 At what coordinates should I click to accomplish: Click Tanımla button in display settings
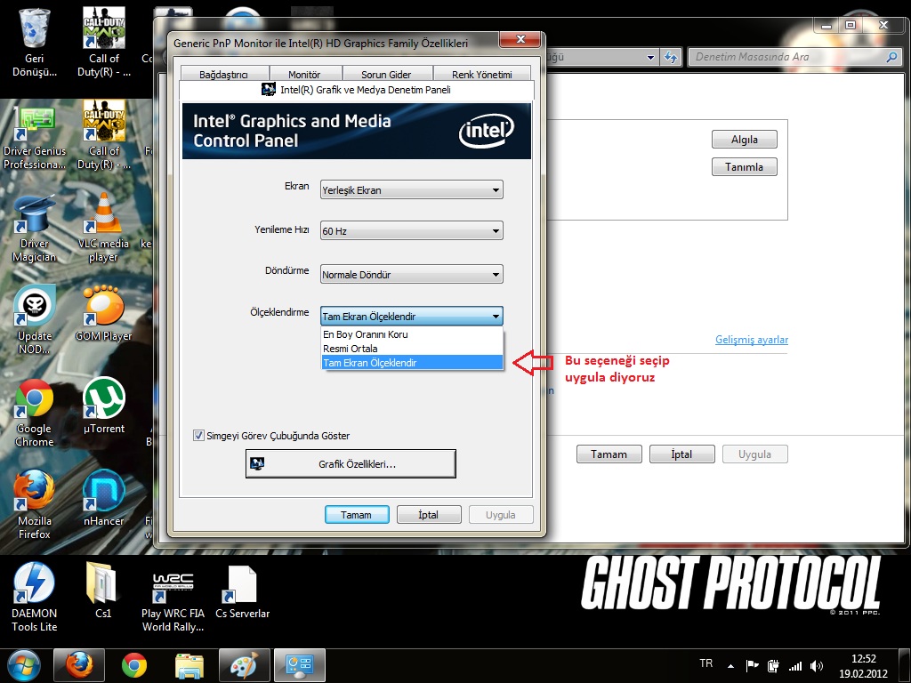(745, 166)
